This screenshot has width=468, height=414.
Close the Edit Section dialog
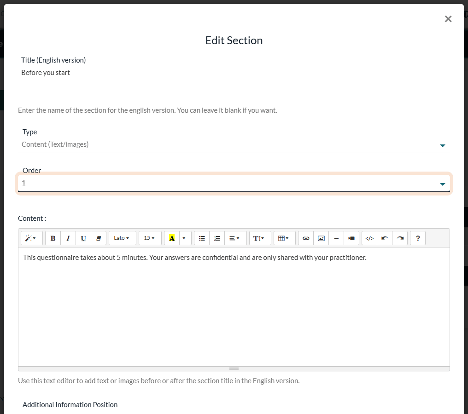448,19
